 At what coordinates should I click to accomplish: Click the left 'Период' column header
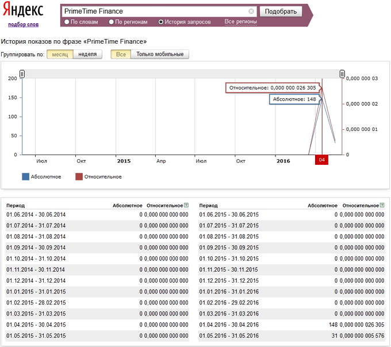16,206
